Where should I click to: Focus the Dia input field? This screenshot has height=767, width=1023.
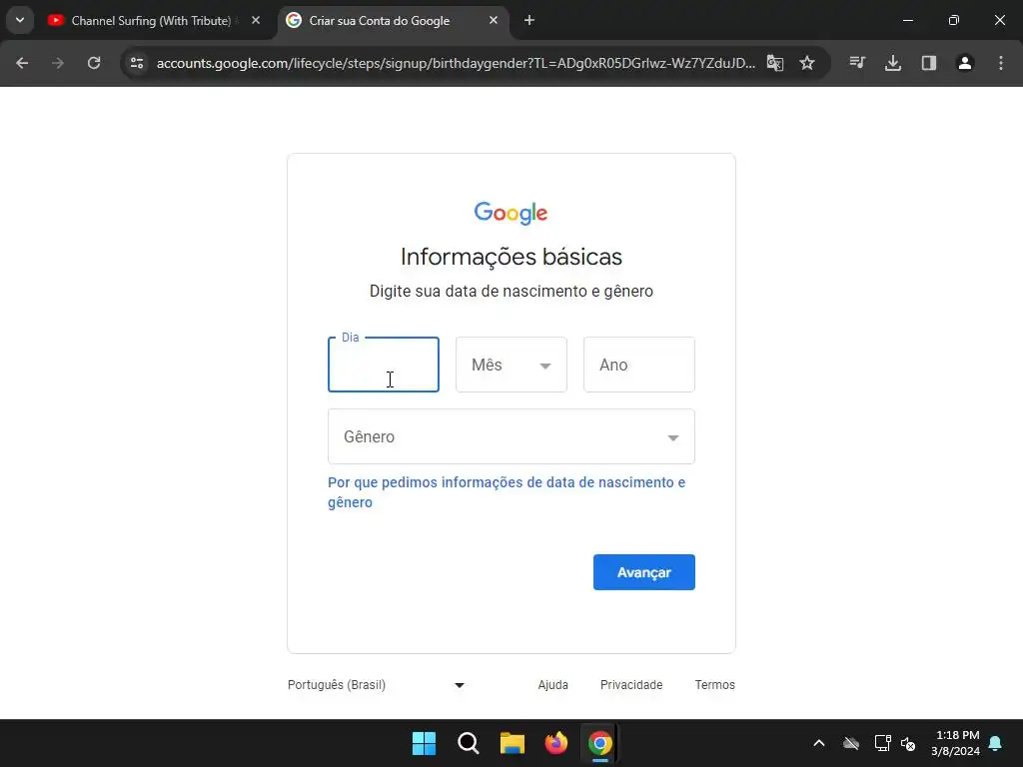click(x=384, y=365)
